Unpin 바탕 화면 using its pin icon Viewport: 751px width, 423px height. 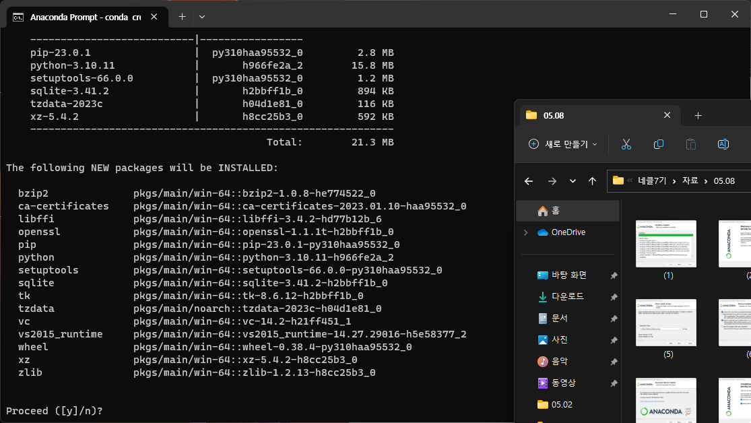coord(614,275)
